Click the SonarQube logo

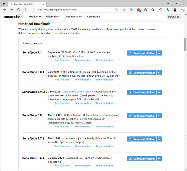point(13,17)
